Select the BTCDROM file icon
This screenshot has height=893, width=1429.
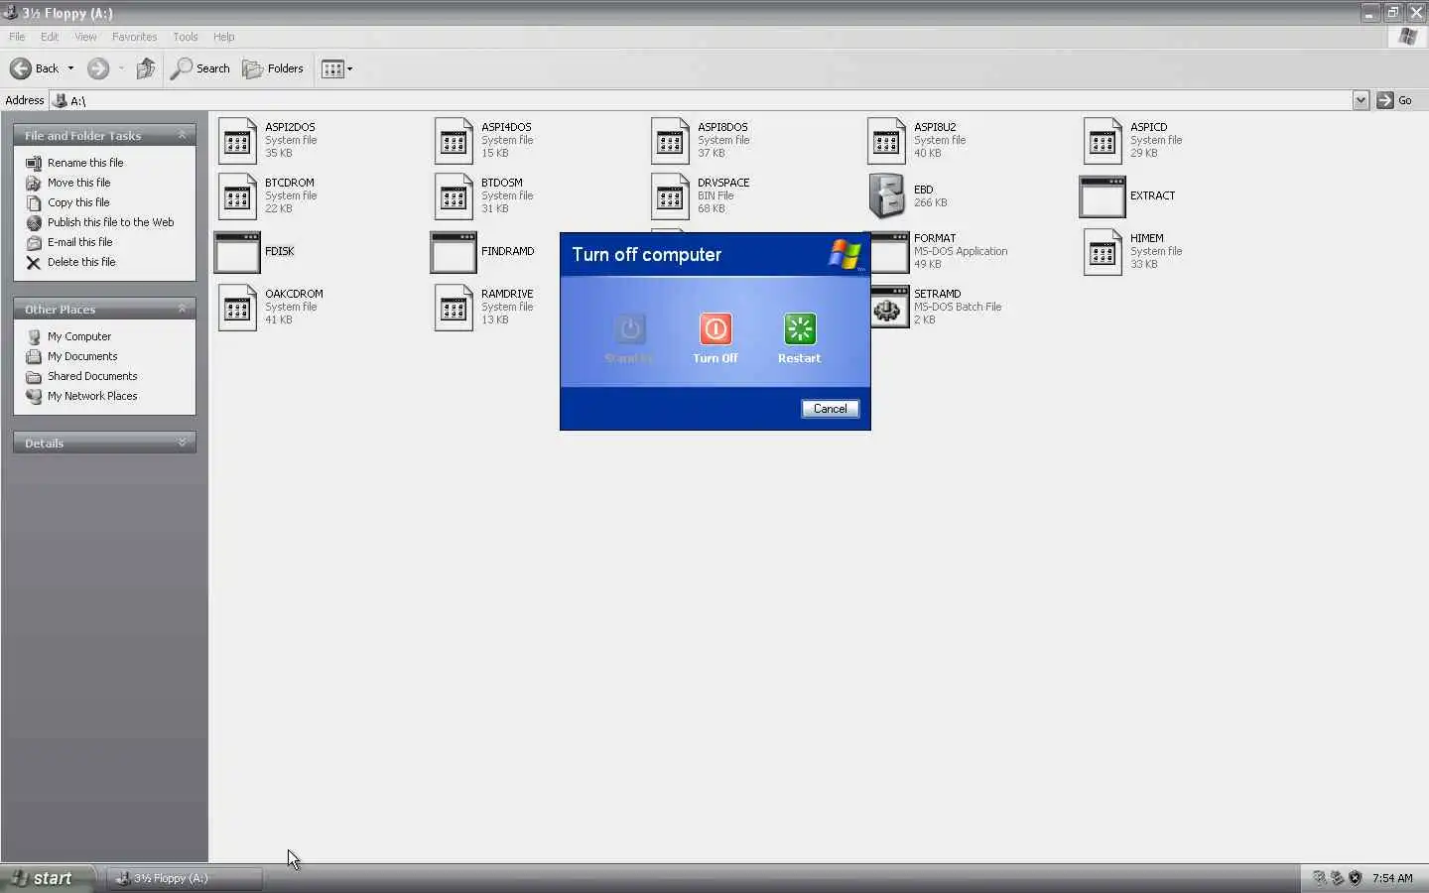point(238,196)
